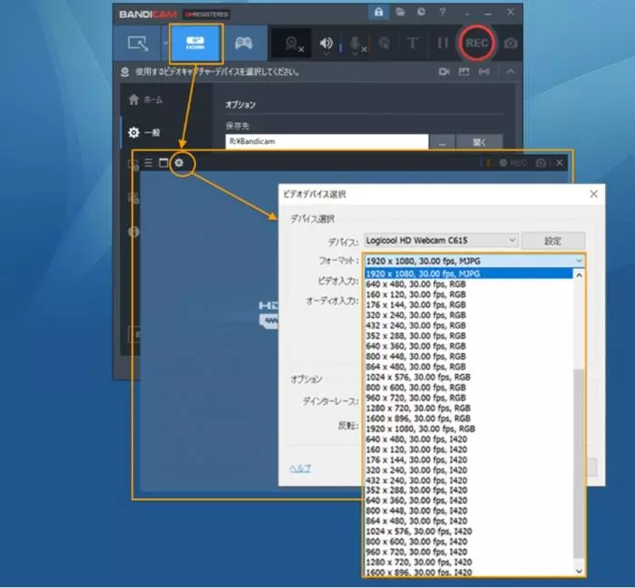Collapse the format combo box arrow
Viewport: 635px width, 588px height.
pos(579,261)
